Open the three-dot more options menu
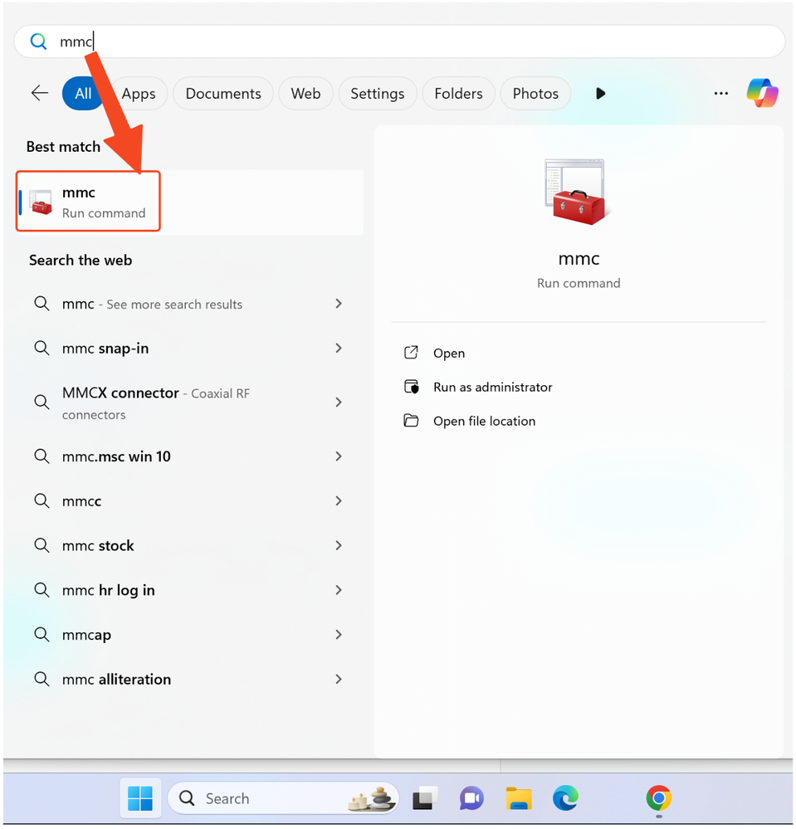The height and width of the screenshot is (829, 796). (x=721, y=94)
